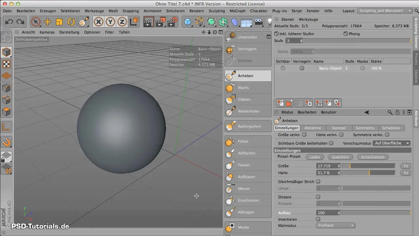419x236 pixels.
Task: Toggle Y axis lock
Action: (110, 22)
